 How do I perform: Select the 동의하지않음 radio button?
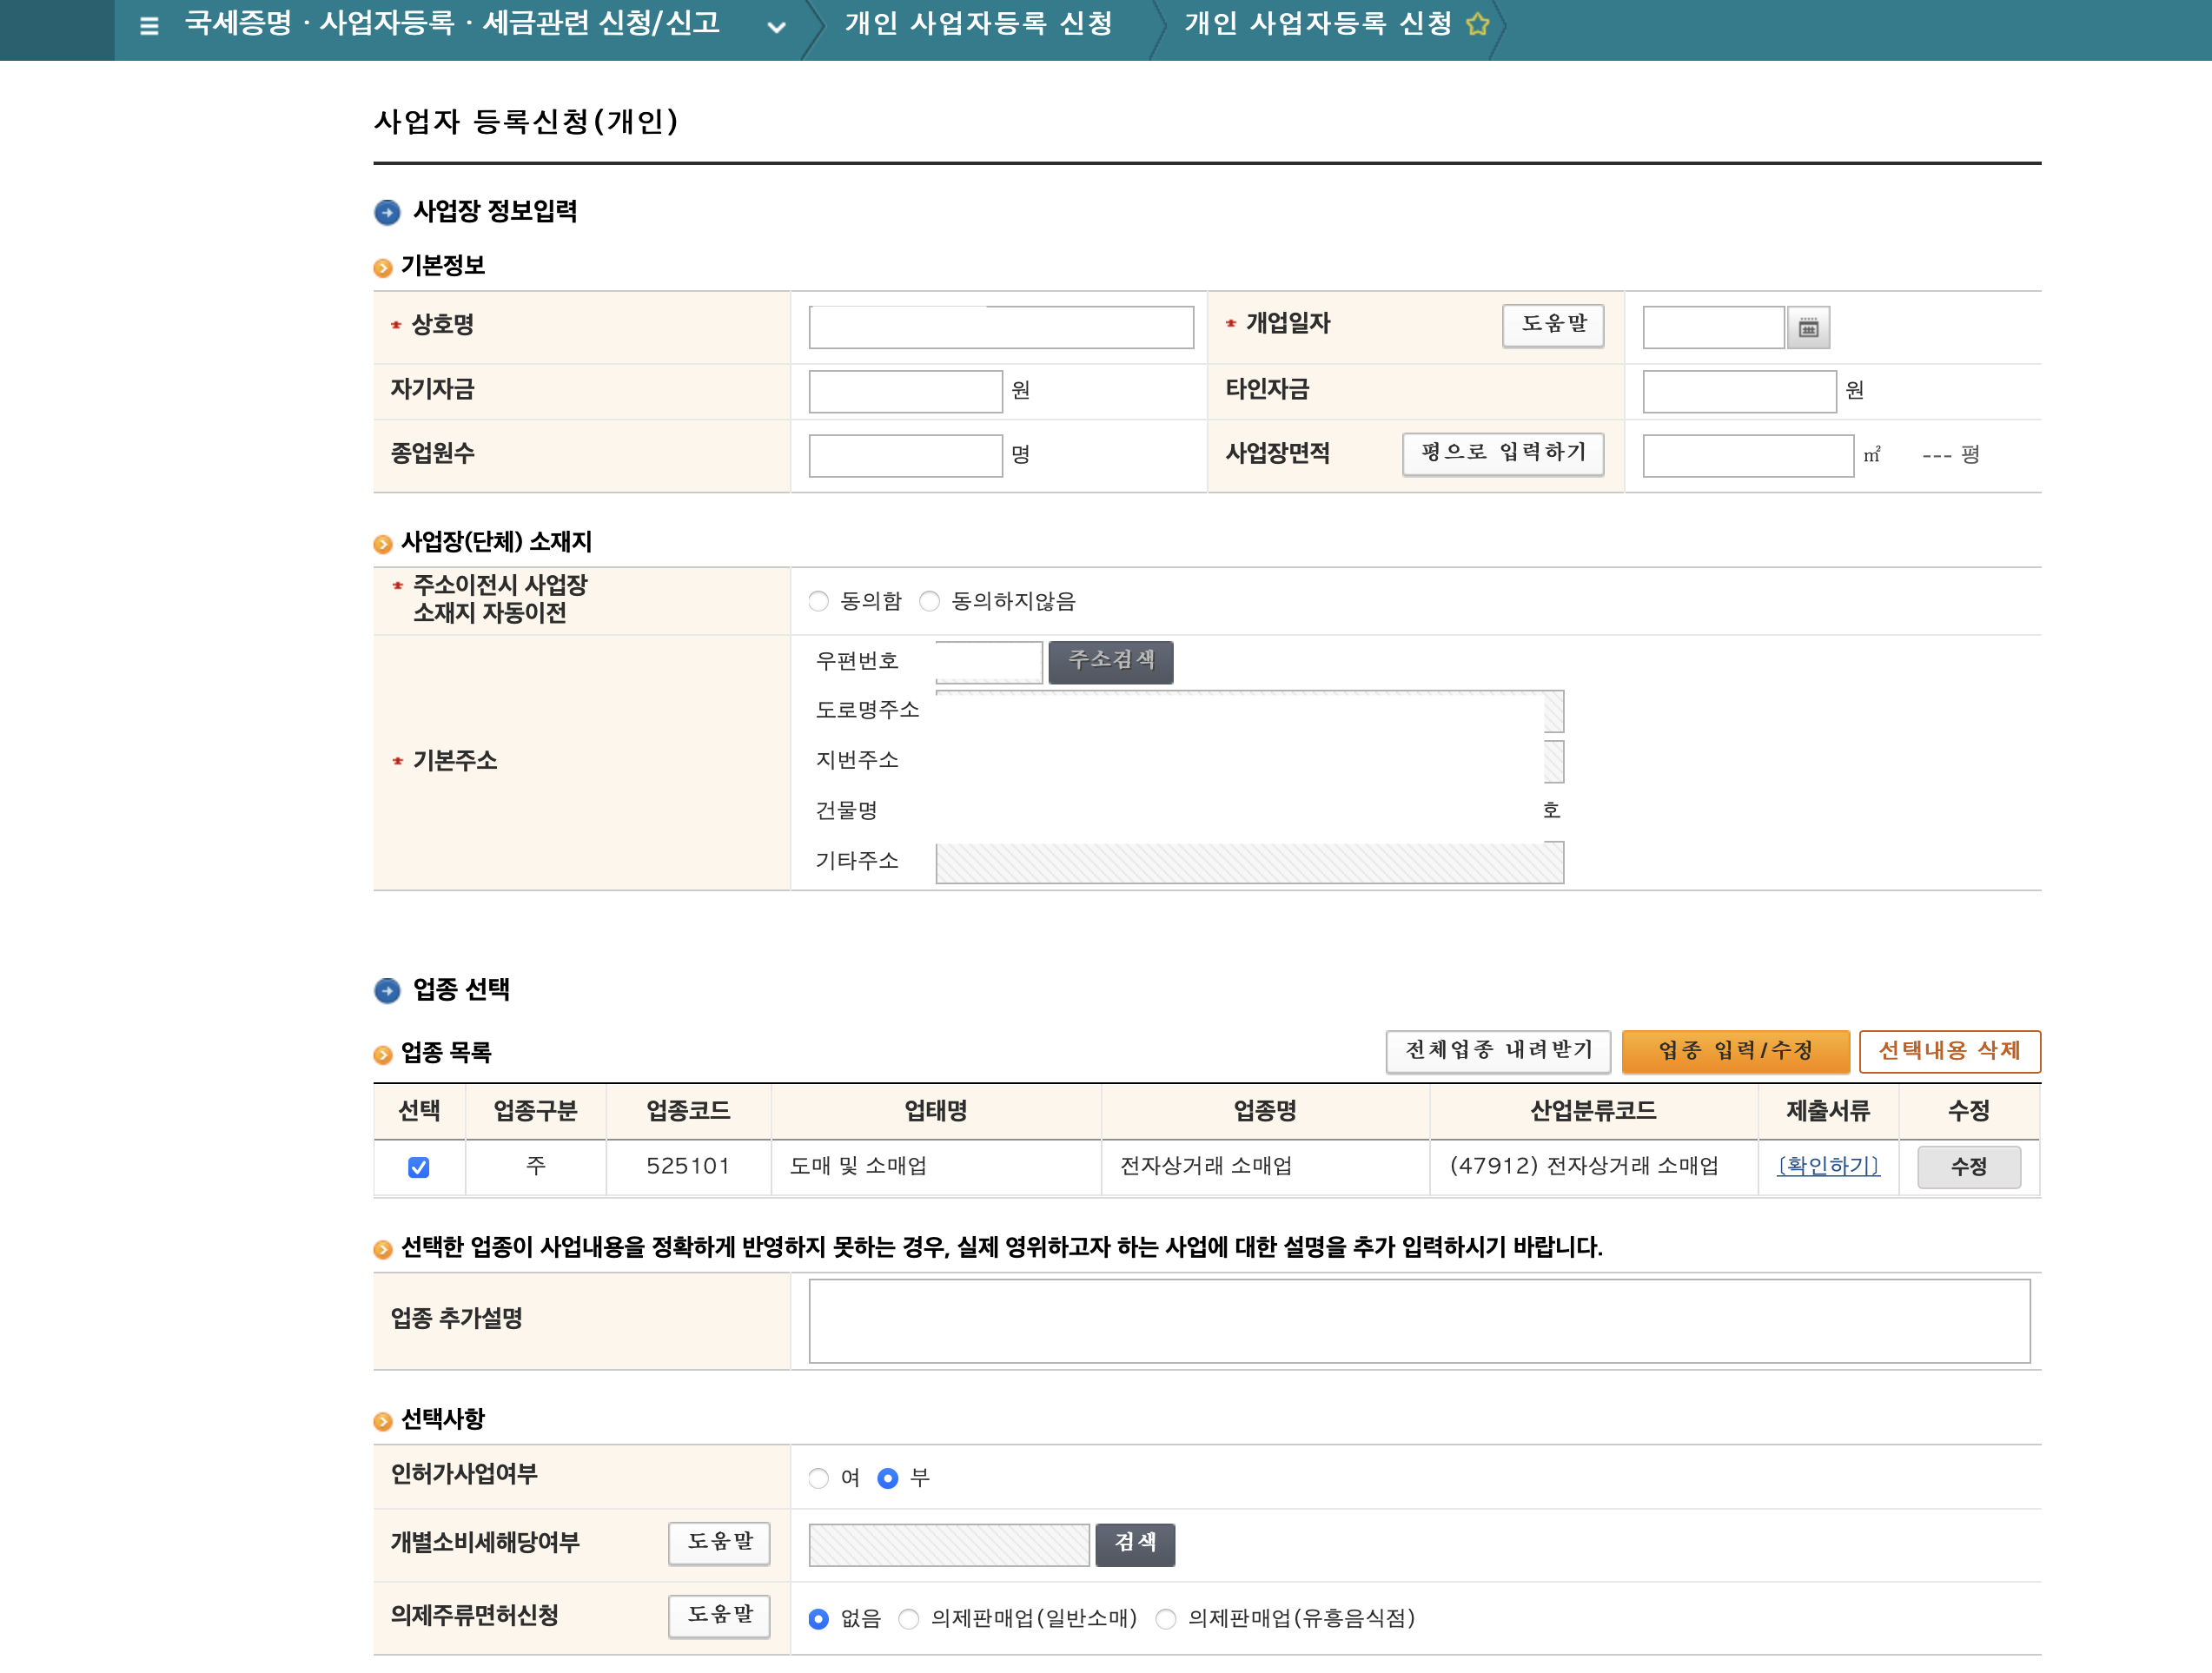pos(930,601)
